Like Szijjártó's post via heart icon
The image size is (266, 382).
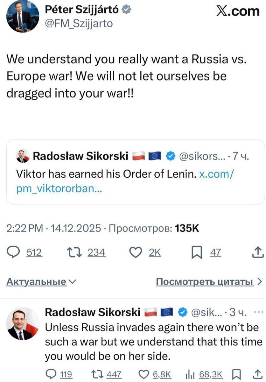click(x=136, y=252)
